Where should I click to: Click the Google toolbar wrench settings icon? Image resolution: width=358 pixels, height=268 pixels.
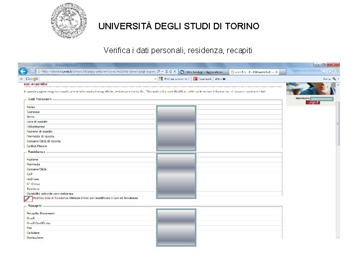334,79
